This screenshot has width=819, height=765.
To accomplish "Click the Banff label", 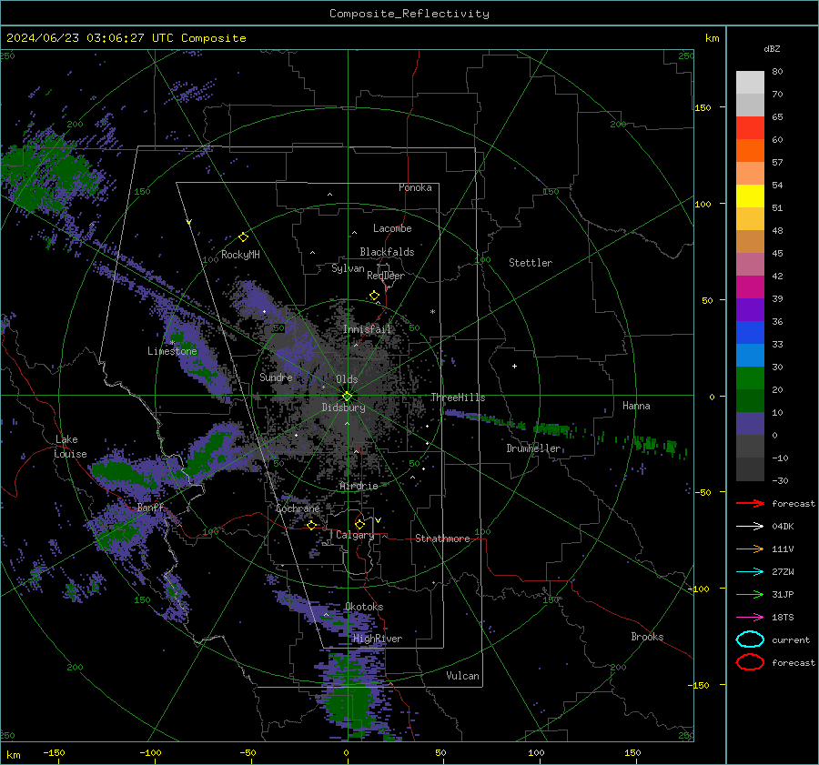I will (x=150, y=508).
